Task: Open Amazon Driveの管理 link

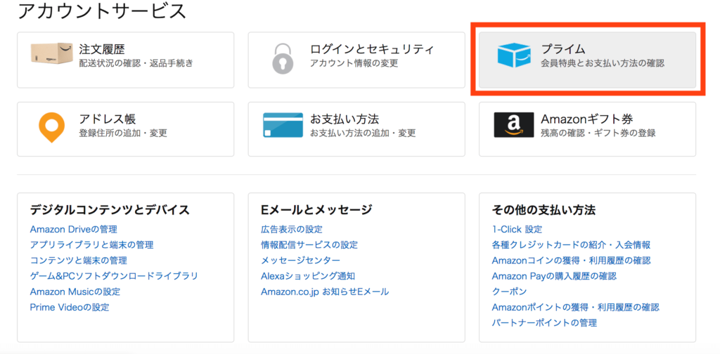Action: 73,229
